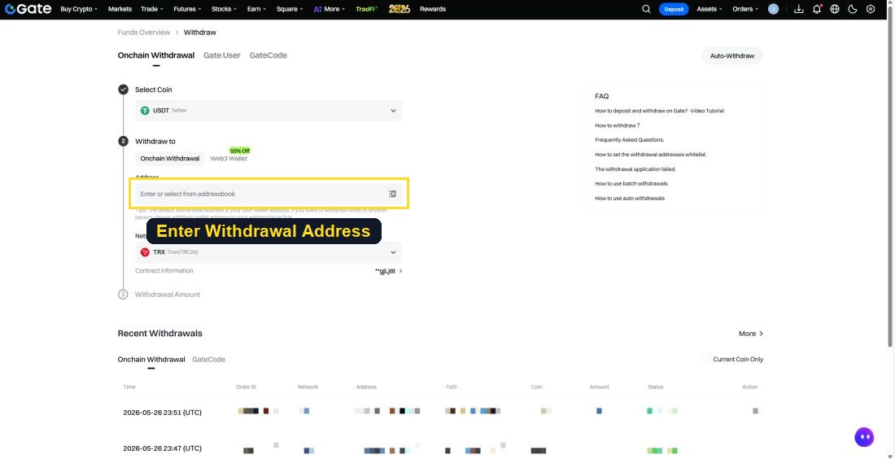This screenshot has height=459, width=895.
Task: Select the top Onchain Withdrawal tab
Action: [x=156, y=55]
